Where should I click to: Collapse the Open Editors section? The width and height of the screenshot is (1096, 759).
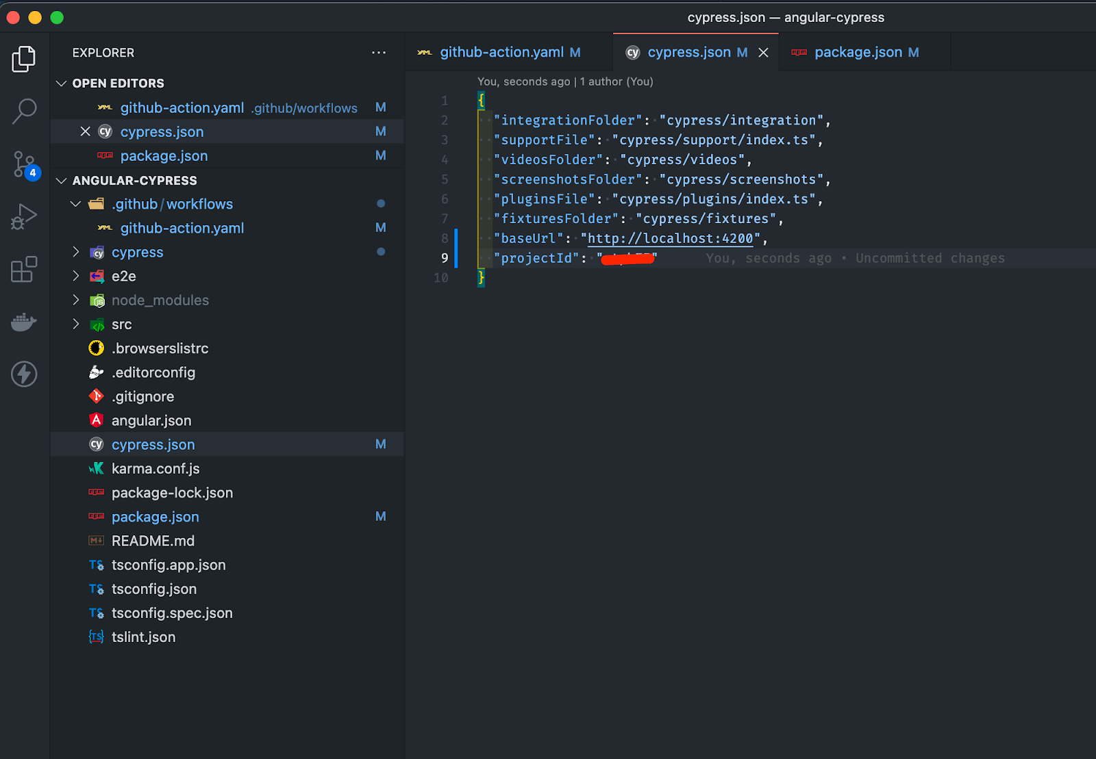click(x=62, y=83)
